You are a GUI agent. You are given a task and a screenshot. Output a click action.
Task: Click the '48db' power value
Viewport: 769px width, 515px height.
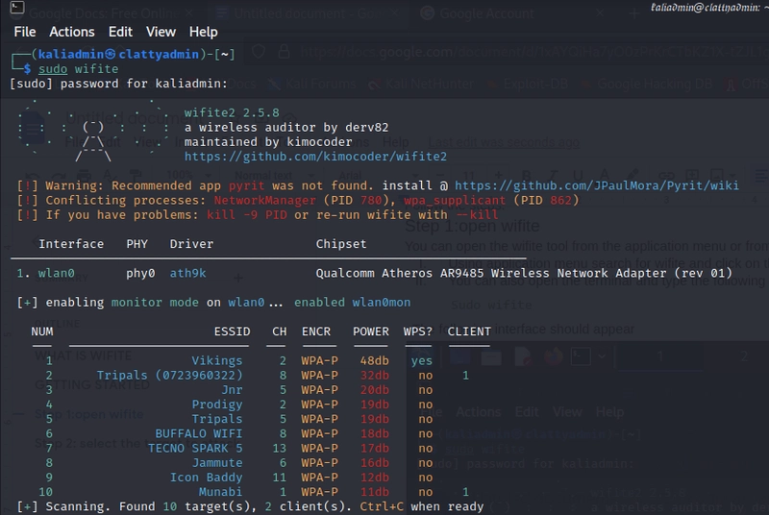click(374, 360)
